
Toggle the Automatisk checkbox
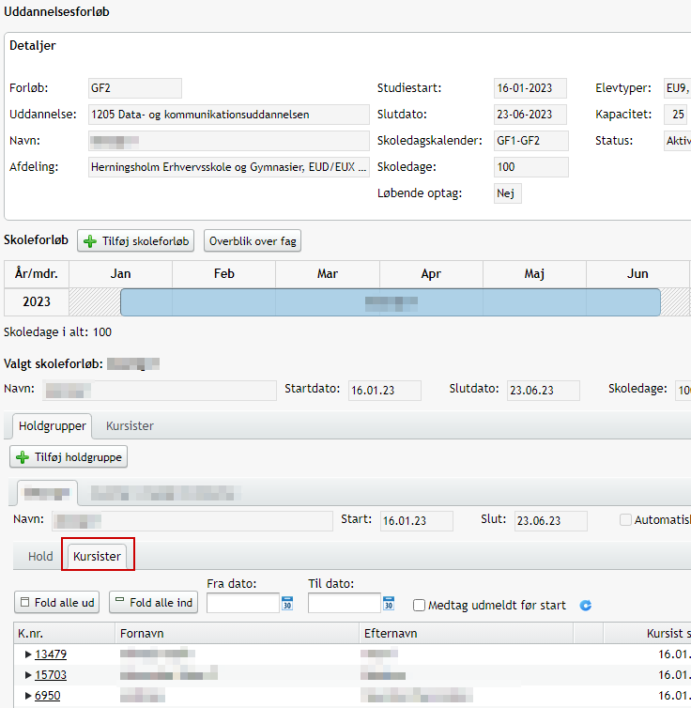click(625, 519)
